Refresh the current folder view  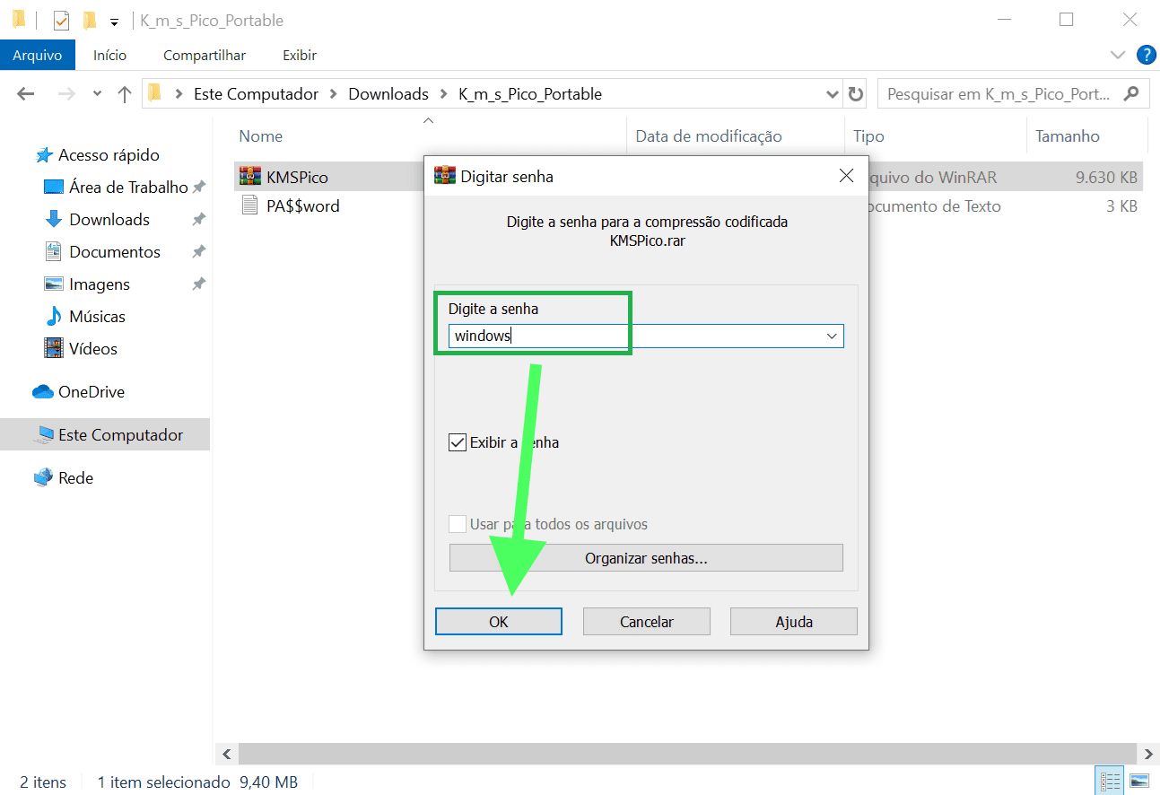[x=856, y=94]
